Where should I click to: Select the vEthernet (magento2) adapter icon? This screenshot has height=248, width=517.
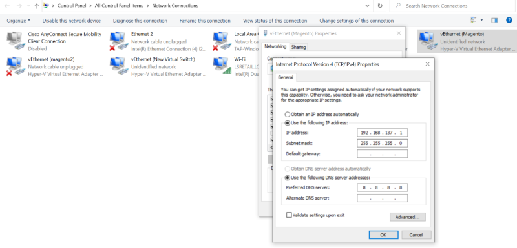pyautogui.click(x=16, y=66)
